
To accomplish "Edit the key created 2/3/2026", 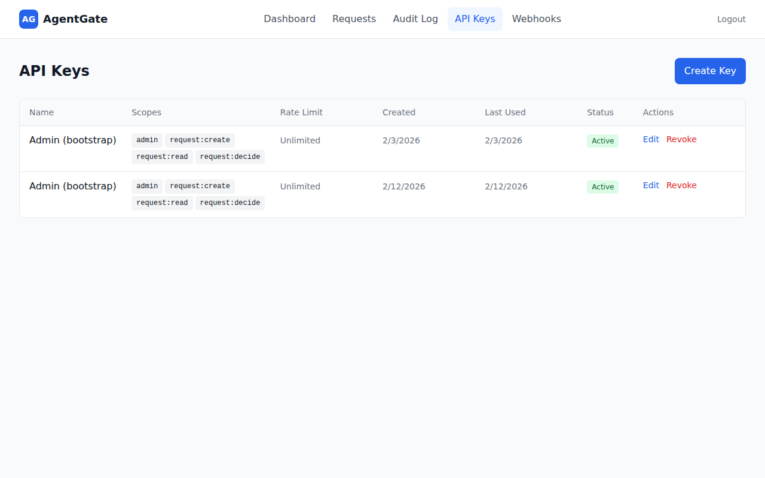I will tap(651, 139).
